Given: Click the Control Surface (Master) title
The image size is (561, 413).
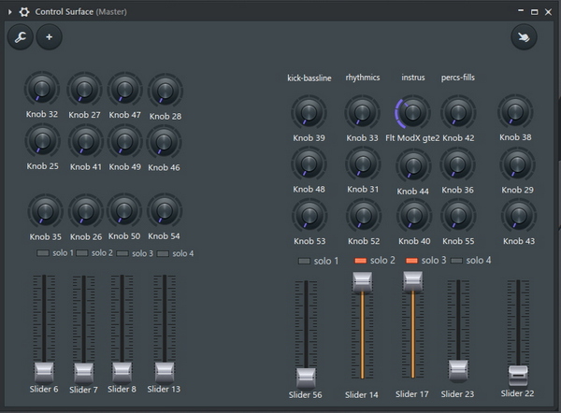Looking at the screenshot, I should 80,12.
